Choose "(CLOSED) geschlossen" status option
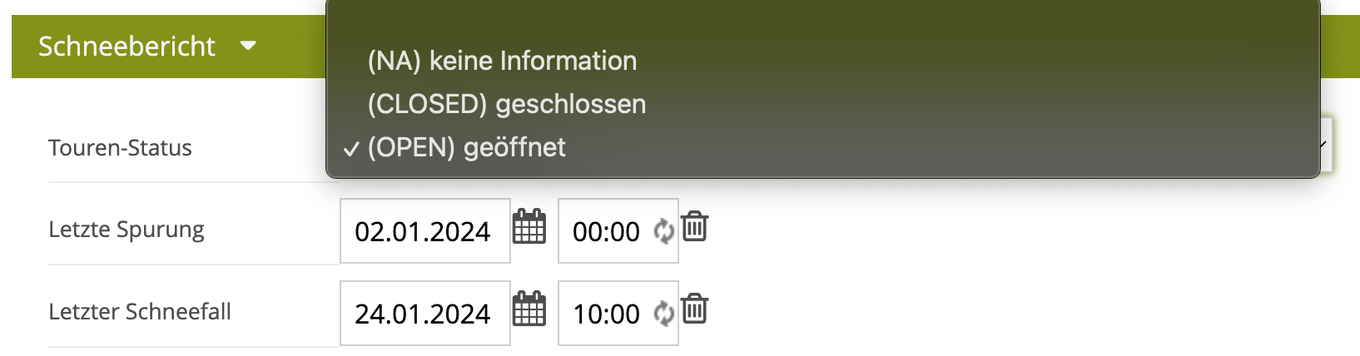The width and height of the screenshot is (1360, 356). pos(506,104)
